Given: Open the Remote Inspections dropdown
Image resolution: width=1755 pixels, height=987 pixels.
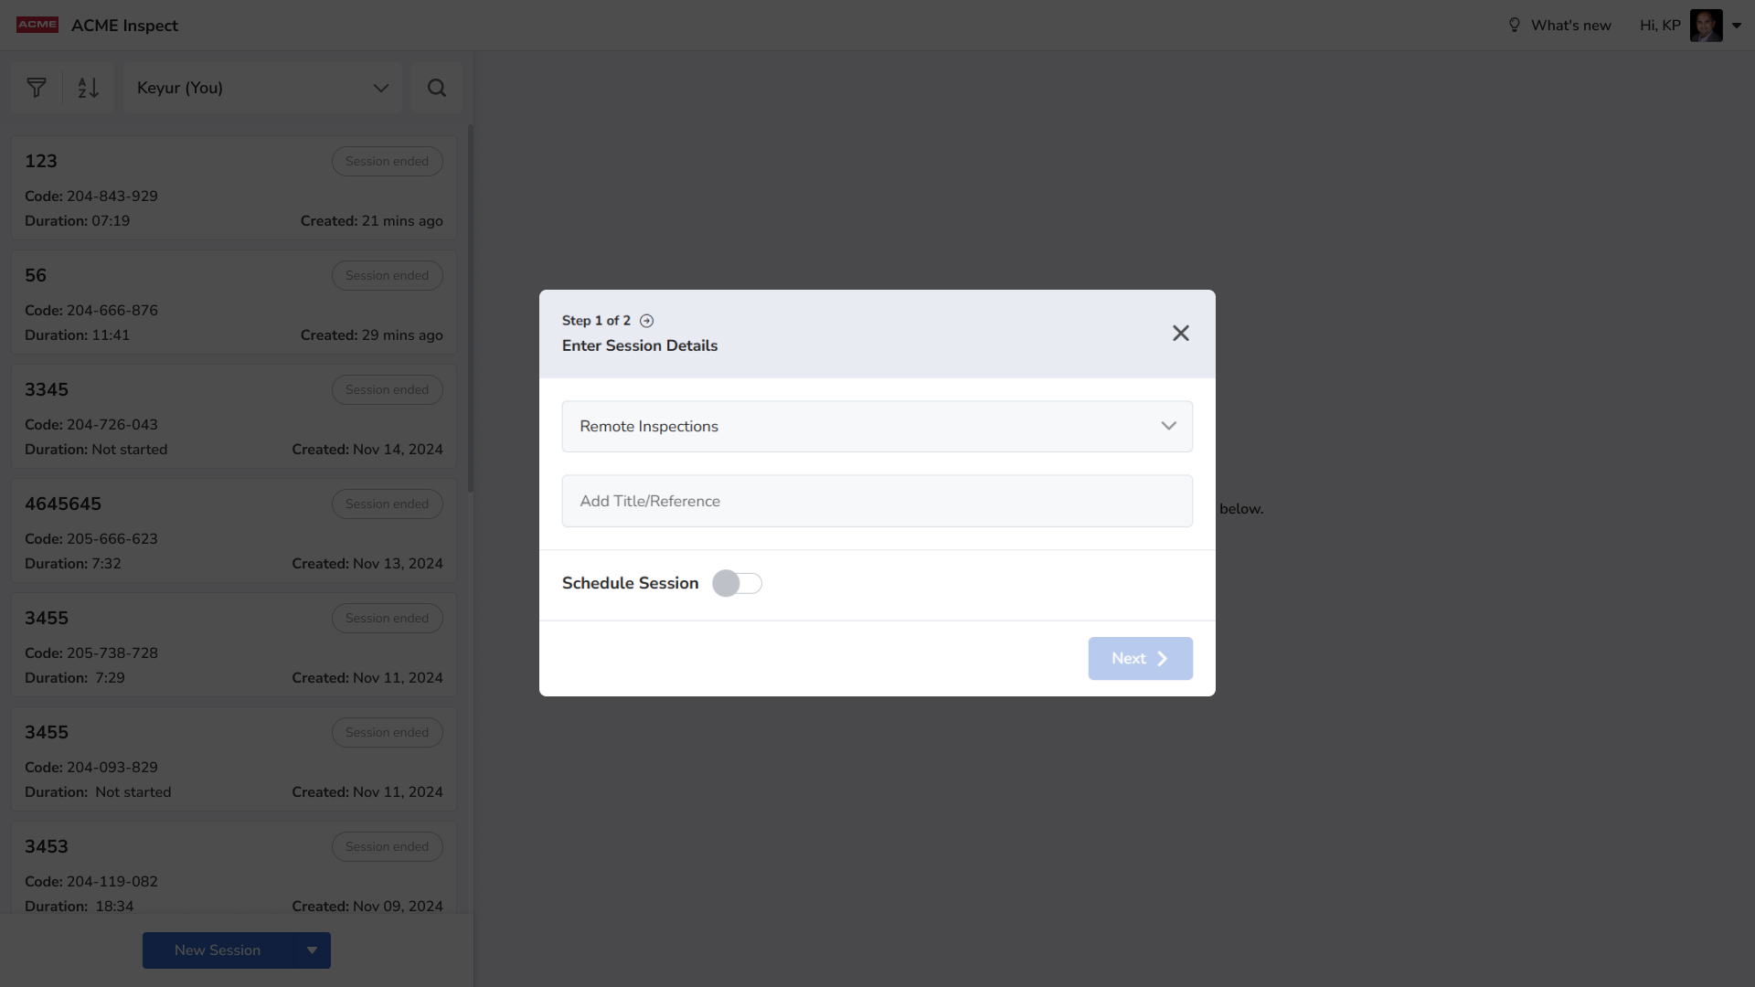Looking at the screenshot, I should pyautogui.click(x=877, y=426).
